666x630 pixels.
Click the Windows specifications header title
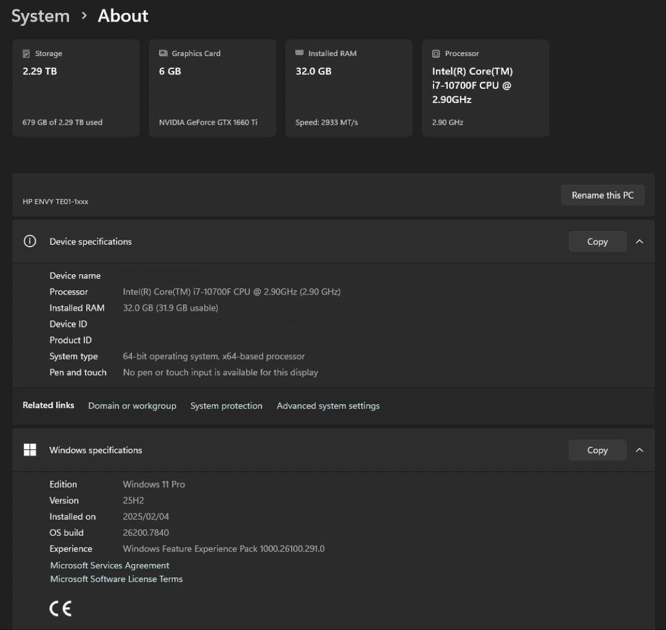coord(96,449)
